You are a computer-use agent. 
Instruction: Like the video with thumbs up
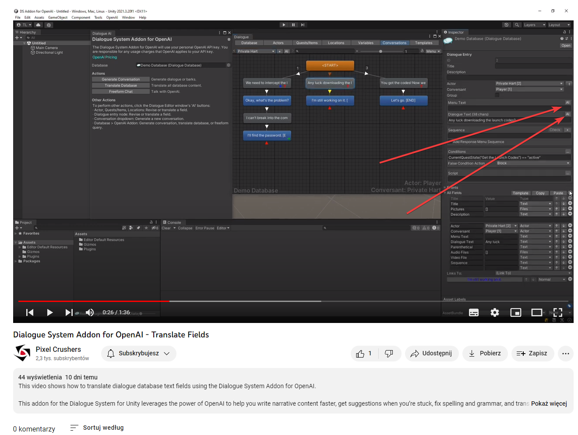click(364, 354)
